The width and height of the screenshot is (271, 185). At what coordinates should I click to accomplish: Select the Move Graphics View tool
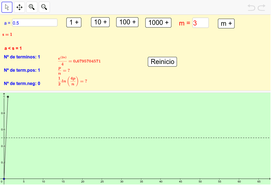19,7
